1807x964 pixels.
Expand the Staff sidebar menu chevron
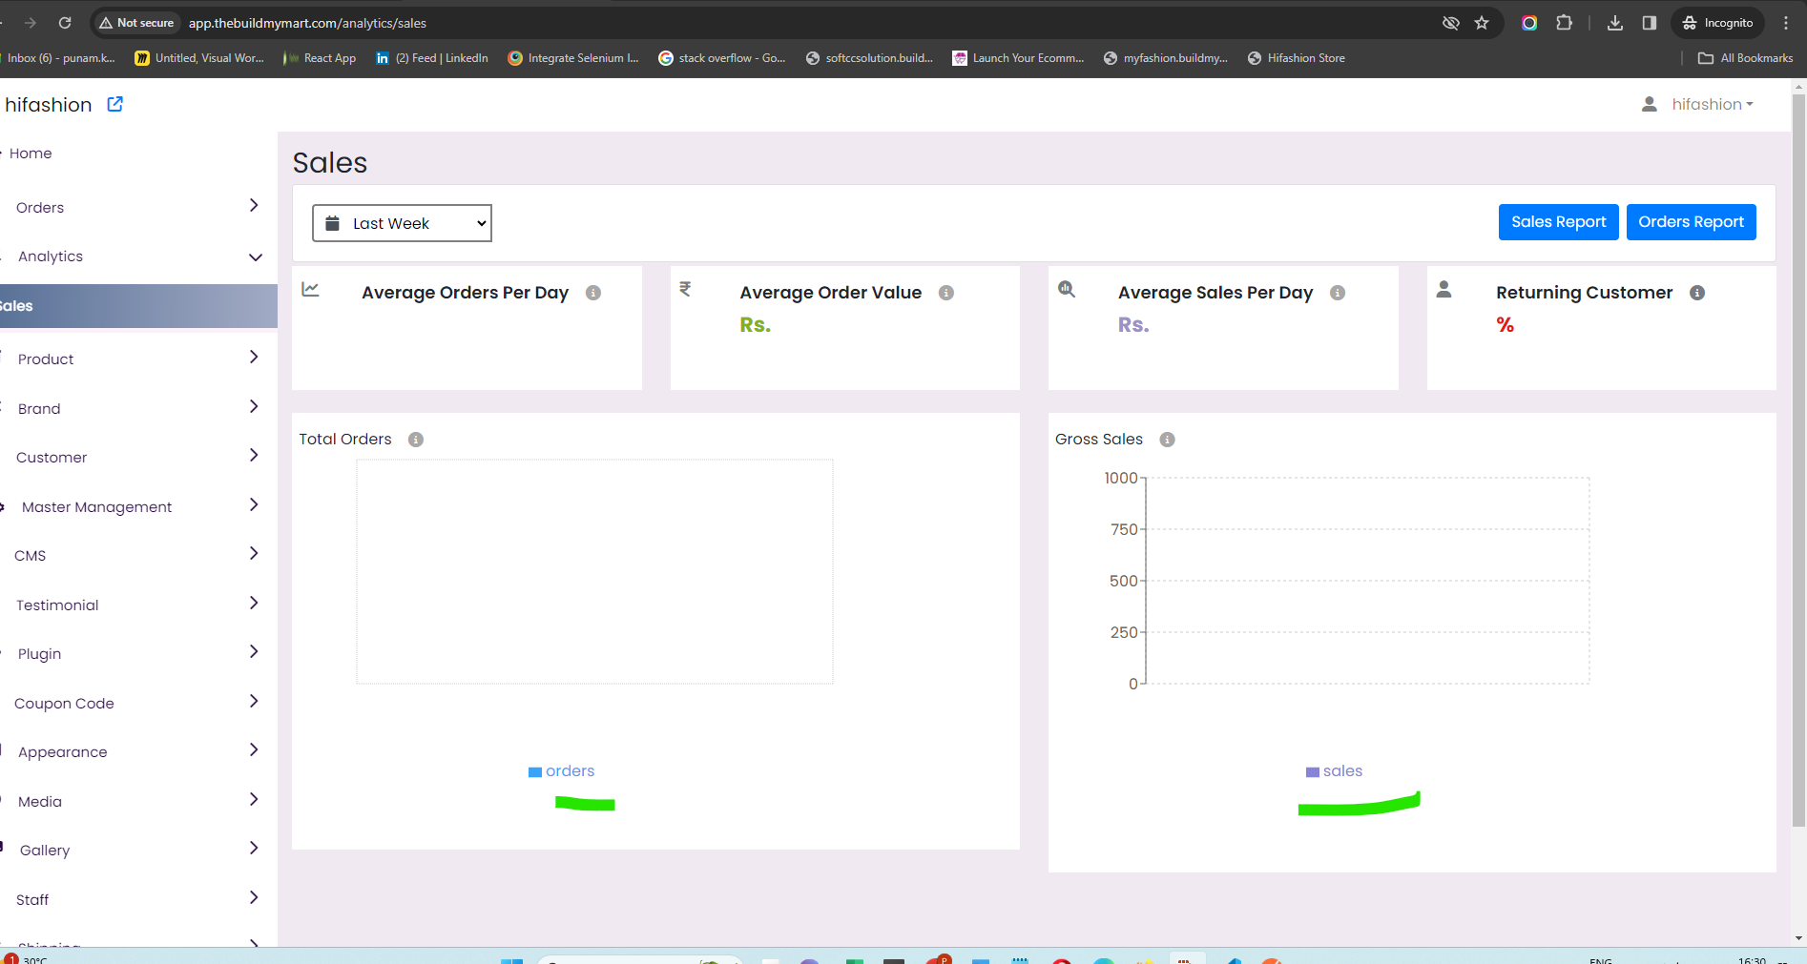pos(254,897)
